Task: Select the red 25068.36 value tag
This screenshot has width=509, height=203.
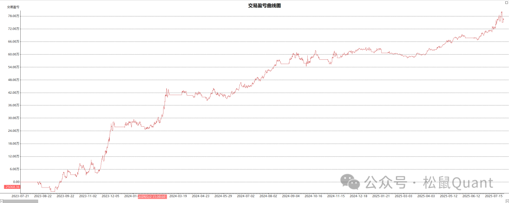Action: (x=12, y=187)
